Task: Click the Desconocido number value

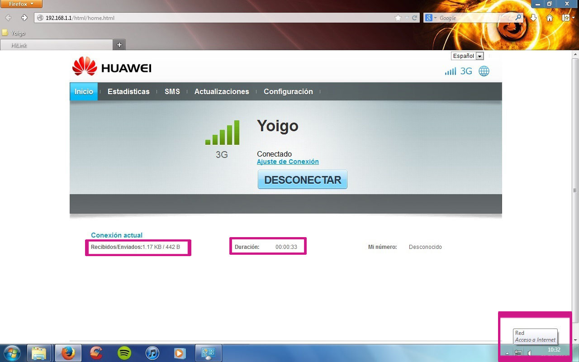Action: coord(425,247)
